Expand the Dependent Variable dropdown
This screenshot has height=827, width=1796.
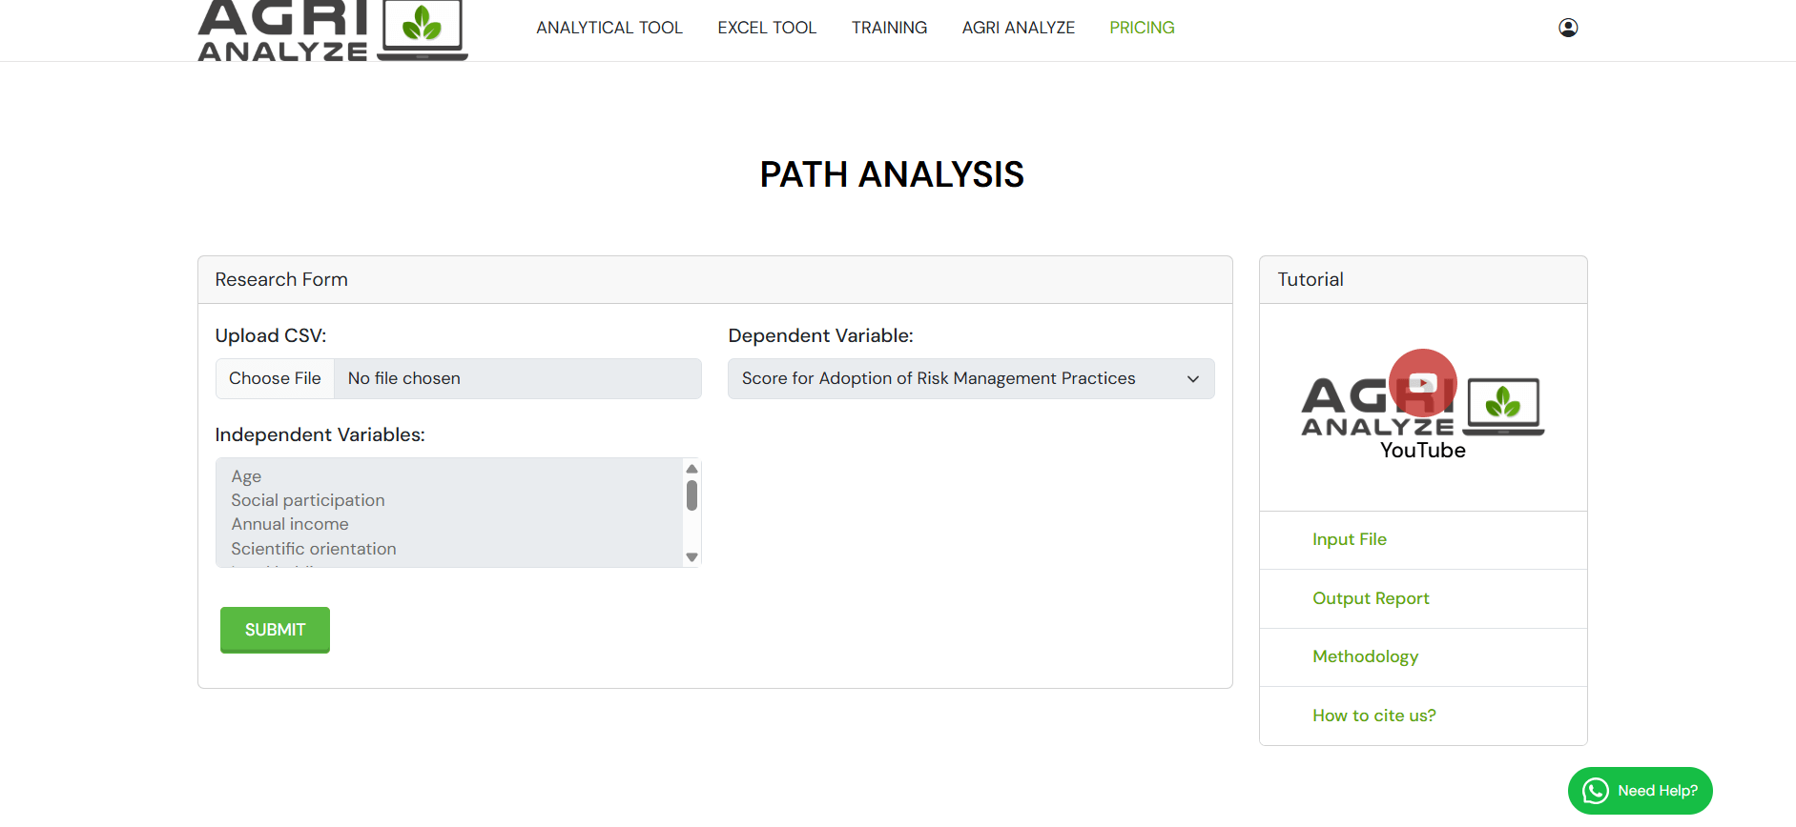tap(970, 378)
